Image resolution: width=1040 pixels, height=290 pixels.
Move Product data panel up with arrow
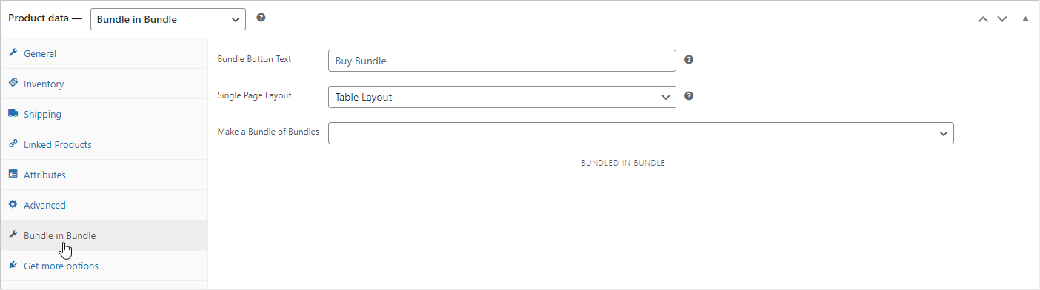tap(983, 19)
